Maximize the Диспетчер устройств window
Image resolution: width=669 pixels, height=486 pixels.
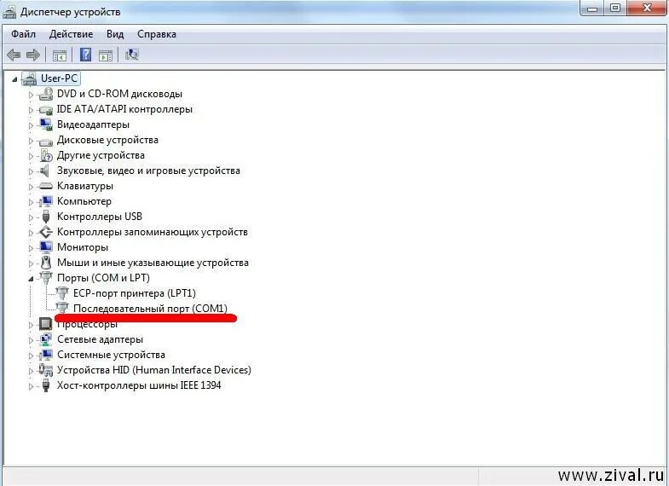coord(614,9)
